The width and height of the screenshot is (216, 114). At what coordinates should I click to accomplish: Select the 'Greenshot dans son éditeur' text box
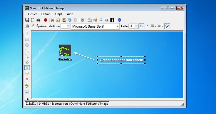[x=121, y=60]
